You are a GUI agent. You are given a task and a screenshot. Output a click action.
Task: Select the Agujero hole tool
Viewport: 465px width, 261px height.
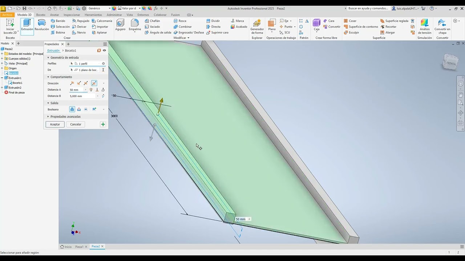tap(120, 25)
